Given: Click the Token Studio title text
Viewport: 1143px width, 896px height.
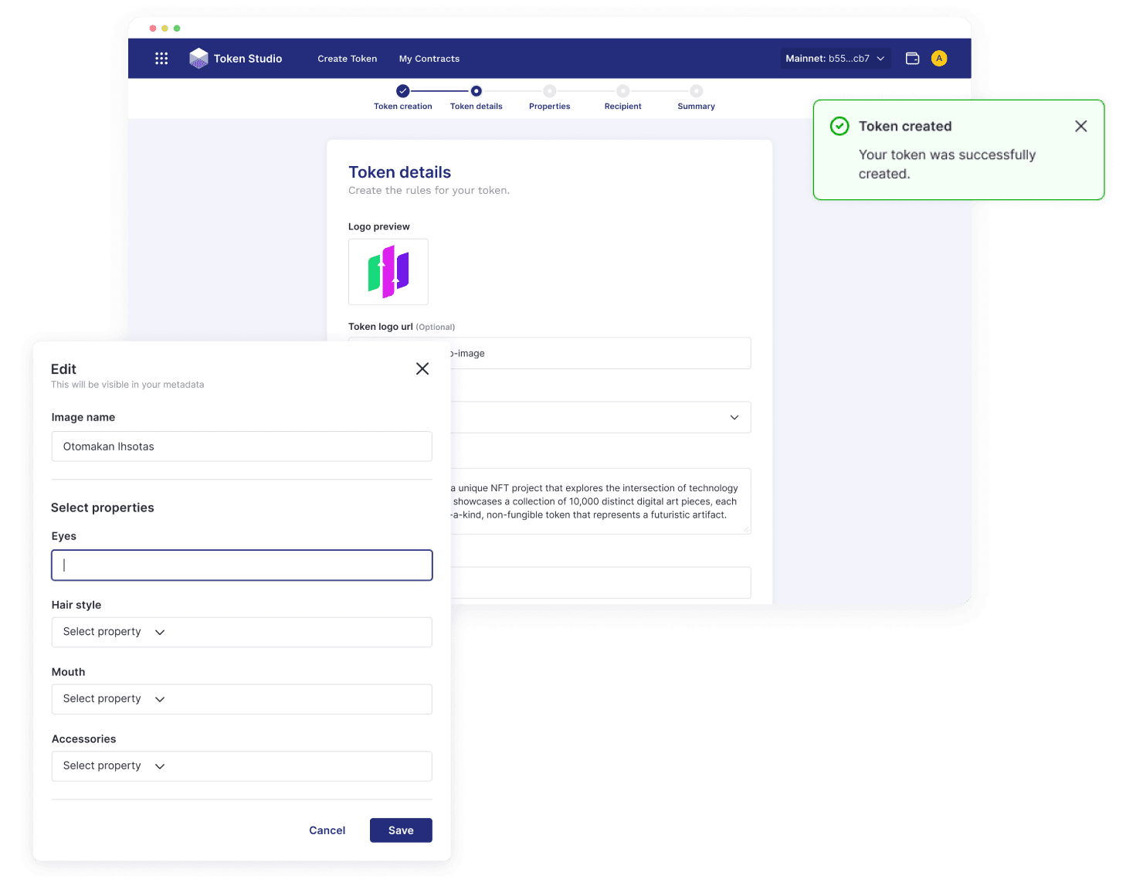Looking at the screenshot, I should click(x=248, y=59).
